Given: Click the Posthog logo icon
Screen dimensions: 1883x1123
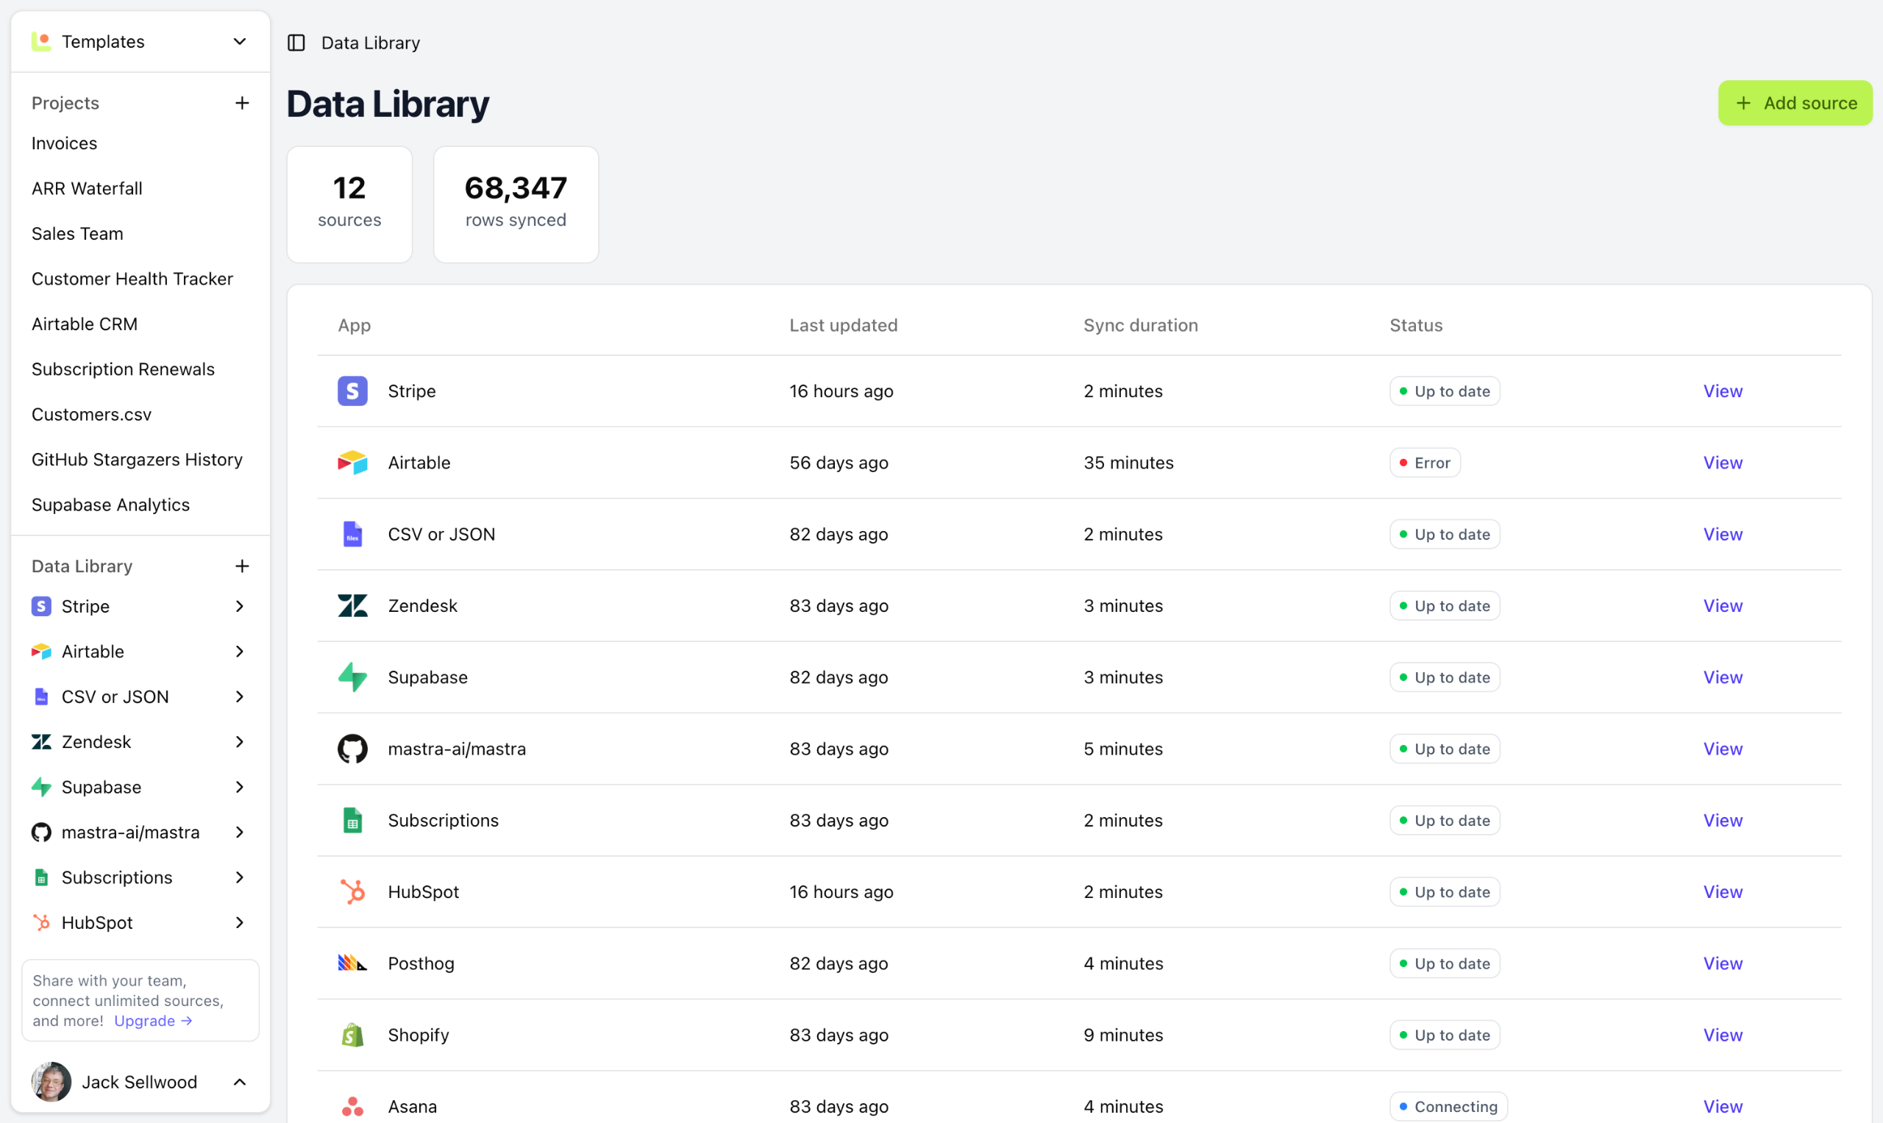Looking at the screenshot, I should (352, 963).
